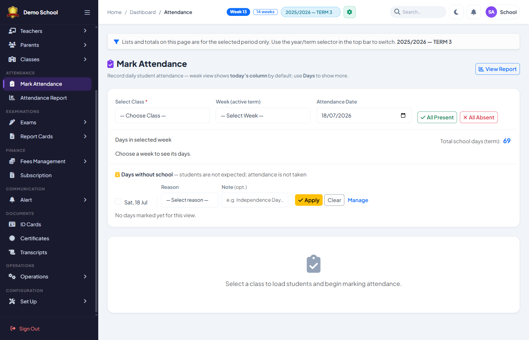Expand Fees Management chevron
529x340 pixels.
85,161
